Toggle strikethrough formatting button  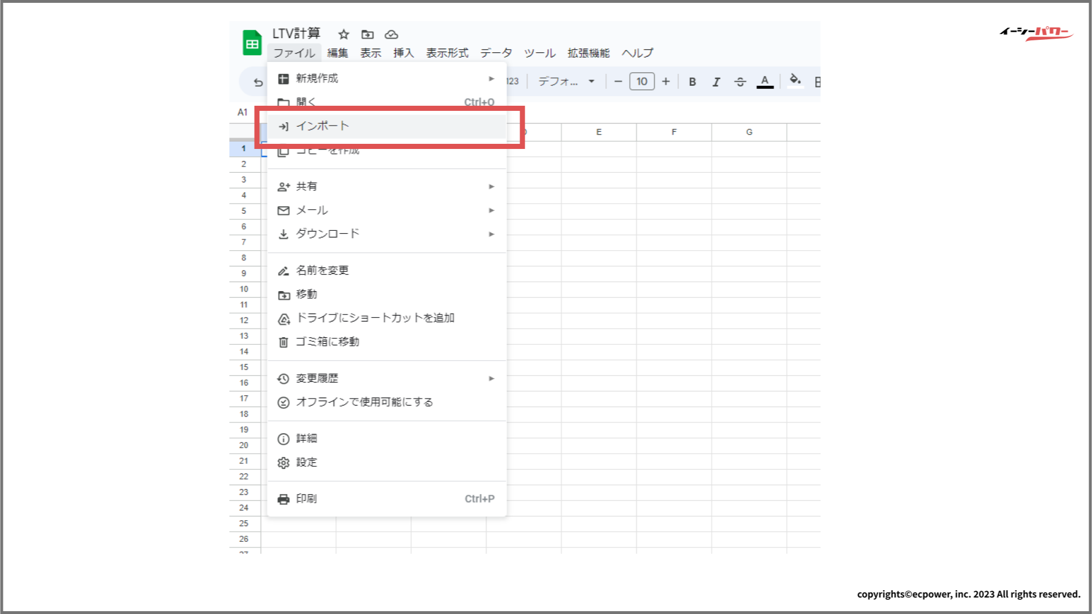pos(740,82)
